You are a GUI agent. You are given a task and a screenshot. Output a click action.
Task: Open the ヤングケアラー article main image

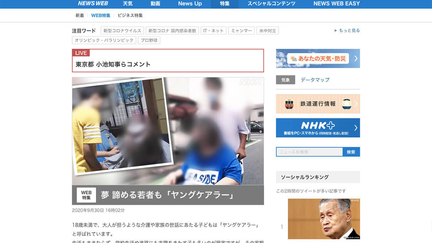(168, 131)
